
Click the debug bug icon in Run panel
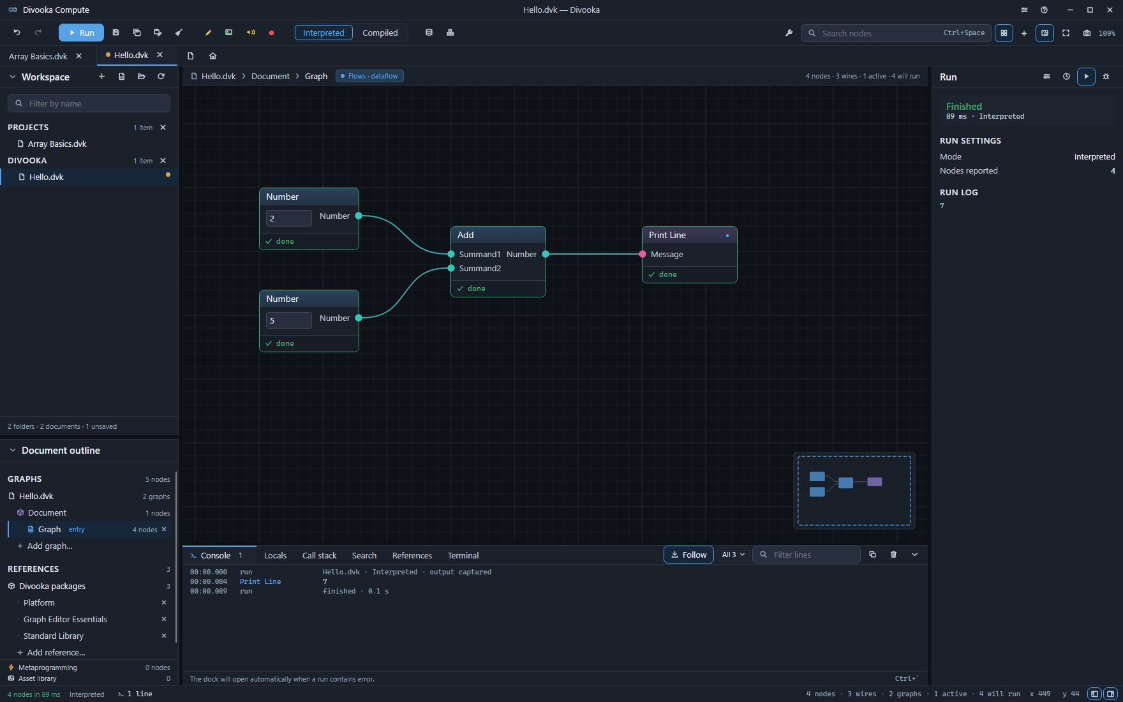point(1106,77)
